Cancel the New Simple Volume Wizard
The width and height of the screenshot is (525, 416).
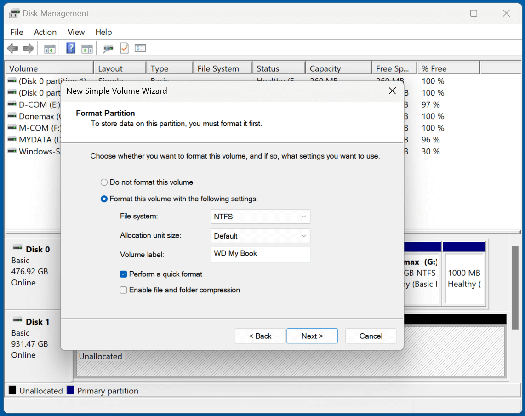tap(371, 336)
